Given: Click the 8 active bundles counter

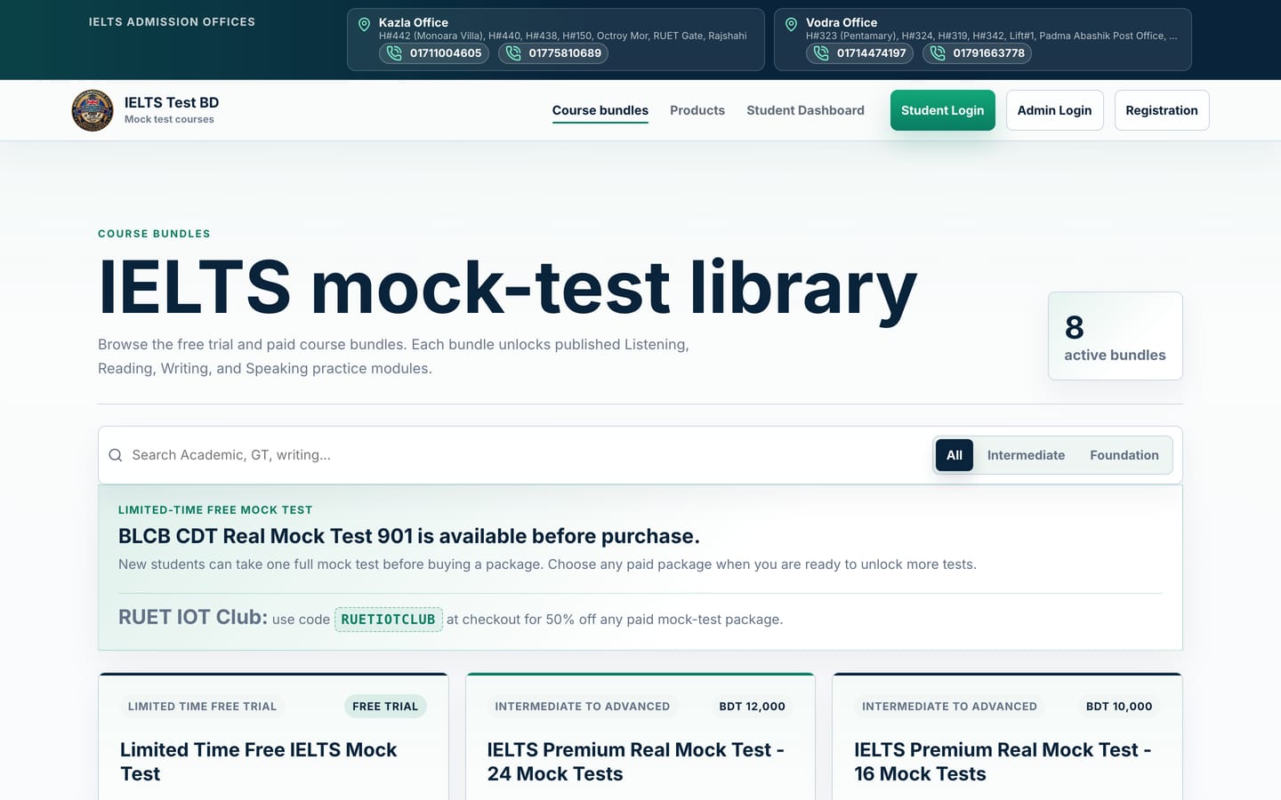Looking at the screenshot, I should (x=1116, y=336).
